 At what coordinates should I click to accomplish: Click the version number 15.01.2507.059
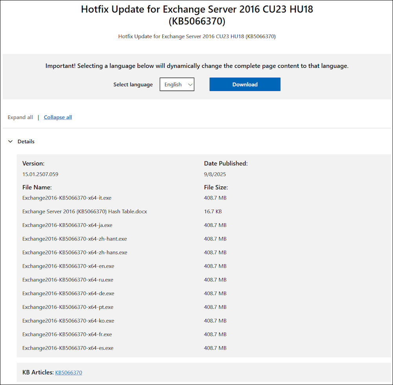click(40, 174)
